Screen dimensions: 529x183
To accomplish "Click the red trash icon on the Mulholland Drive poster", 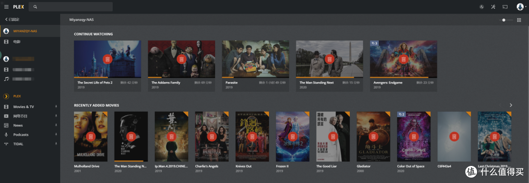I will [x=91, y=137].
